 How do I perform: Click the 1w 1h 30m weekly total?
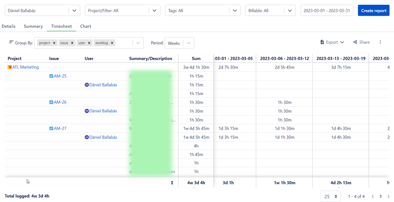(284, 183)
